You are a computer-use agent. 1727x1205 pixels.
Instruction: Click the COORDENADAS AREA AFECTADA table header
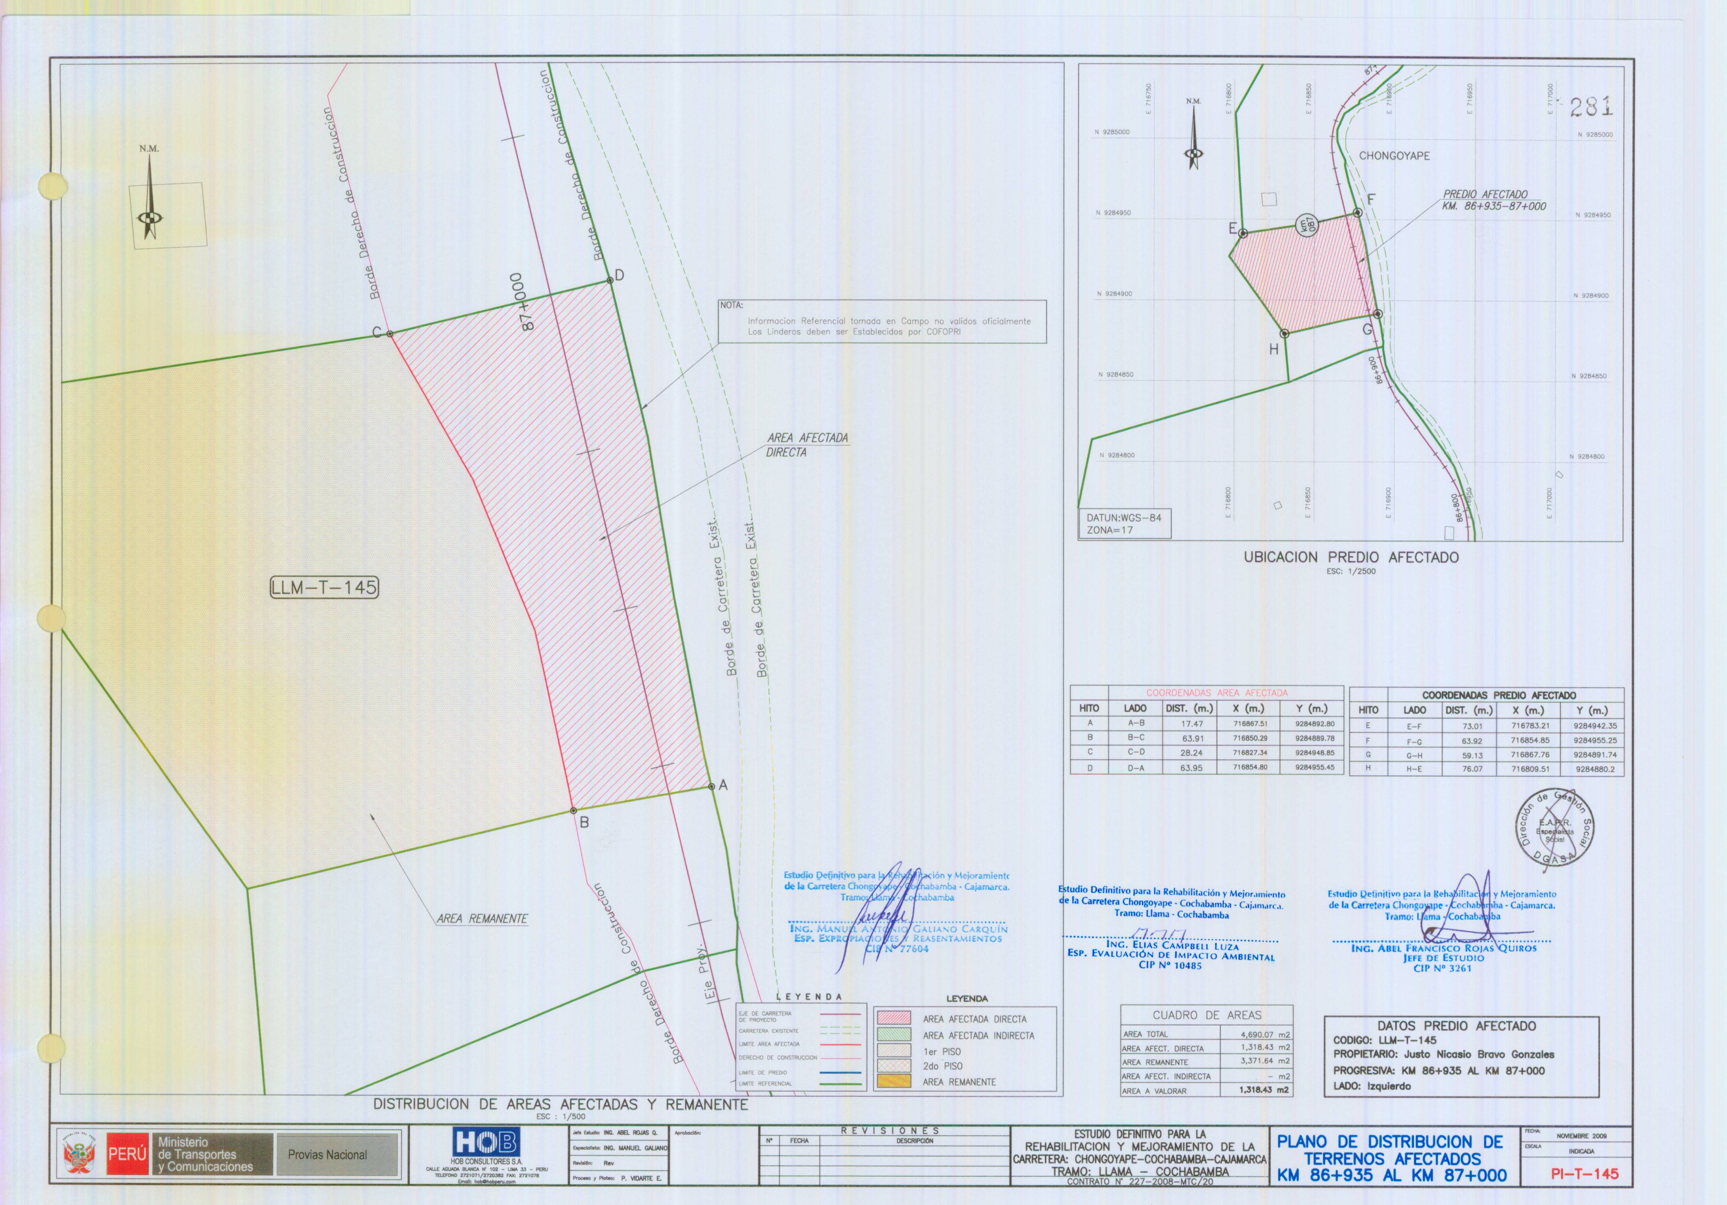coord(1216,693)
